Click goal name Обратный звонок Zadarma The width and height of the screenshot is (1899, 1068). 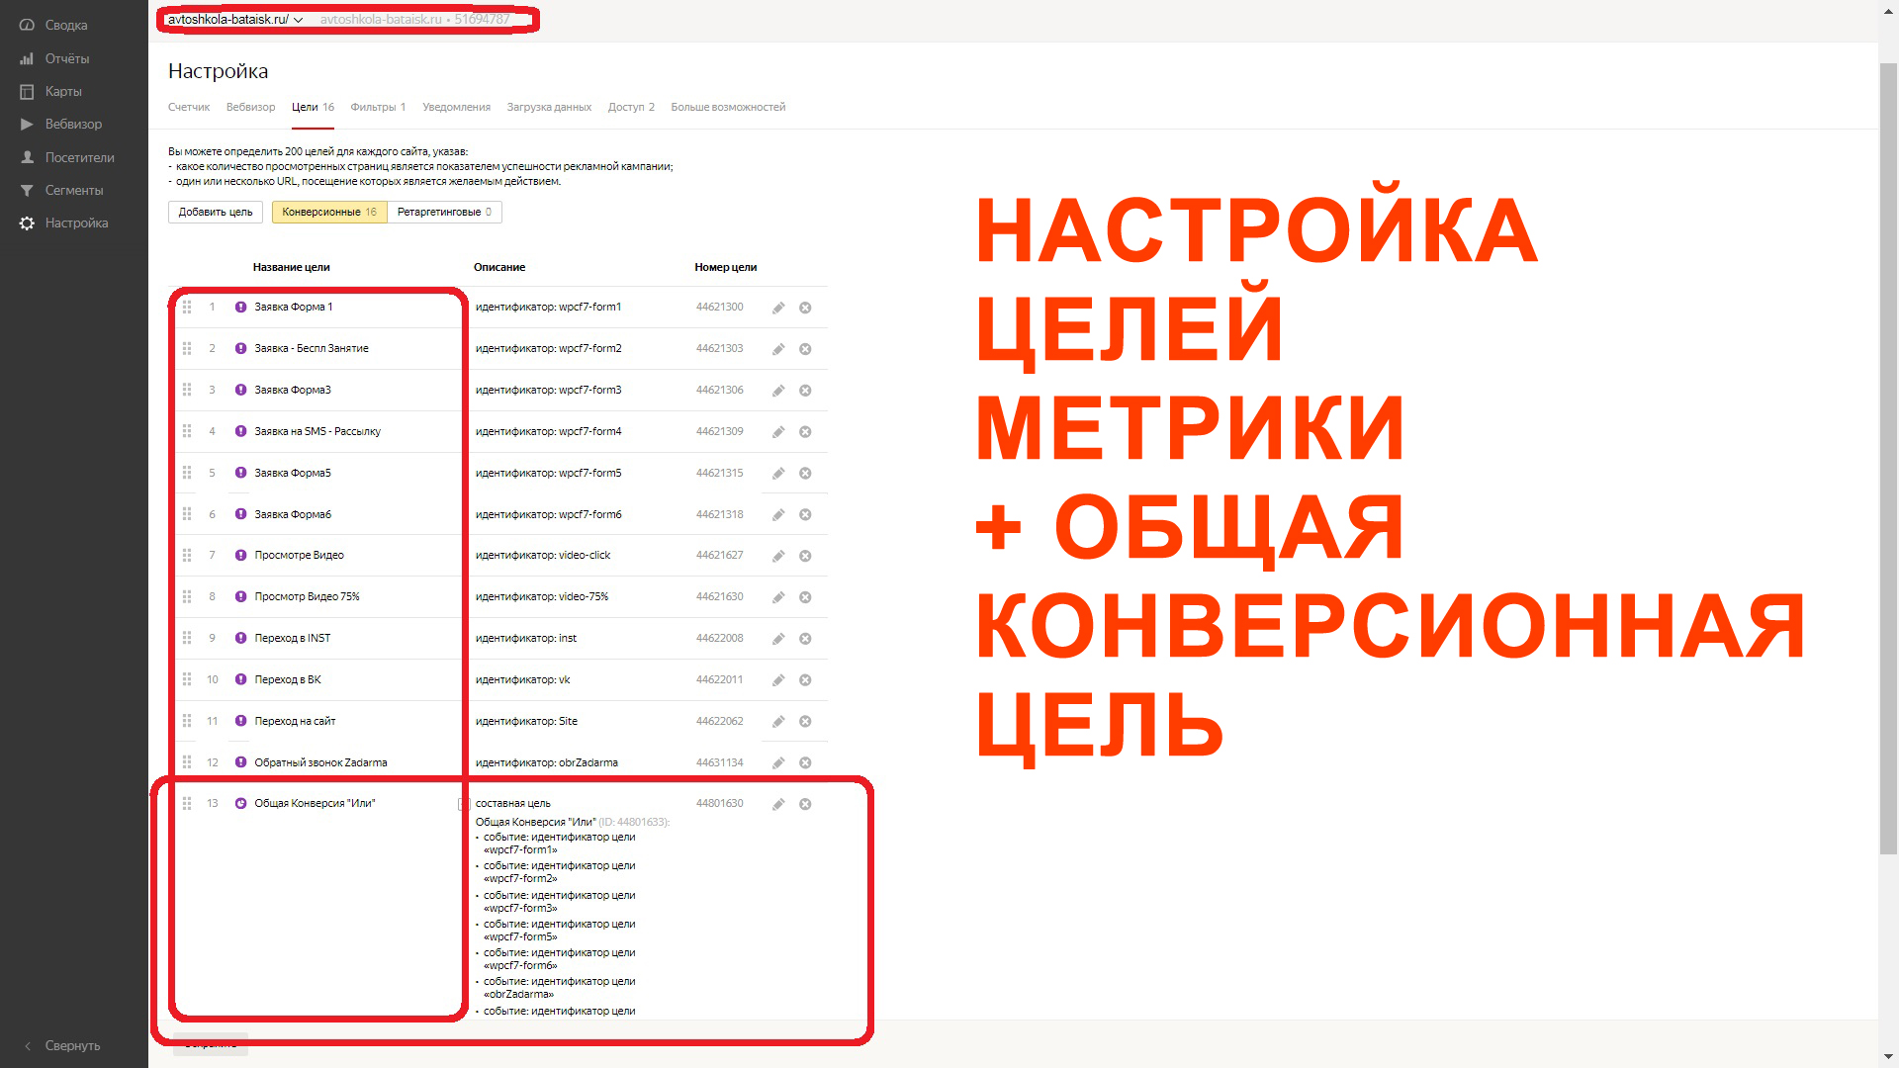(x=320, y=762)
